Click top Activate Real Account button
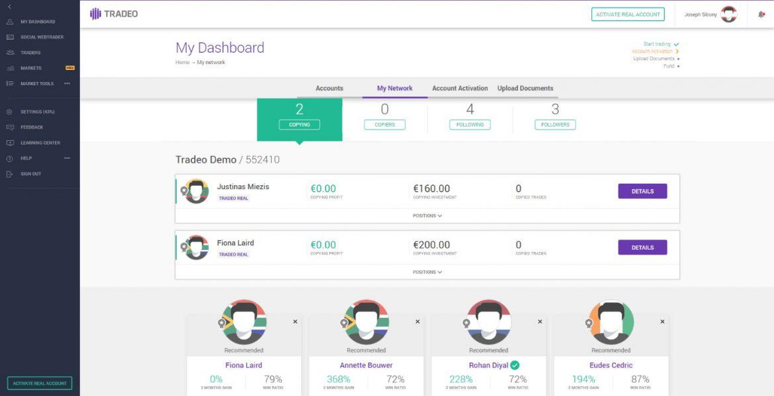The height and width of the screenshot is (396, 774). 628,15
